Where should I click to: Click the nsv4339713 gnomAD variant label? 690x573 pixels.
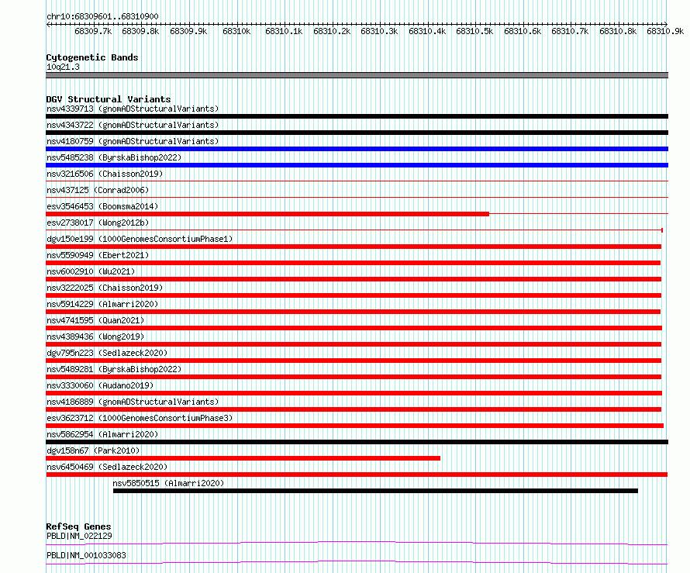(133, 109)
